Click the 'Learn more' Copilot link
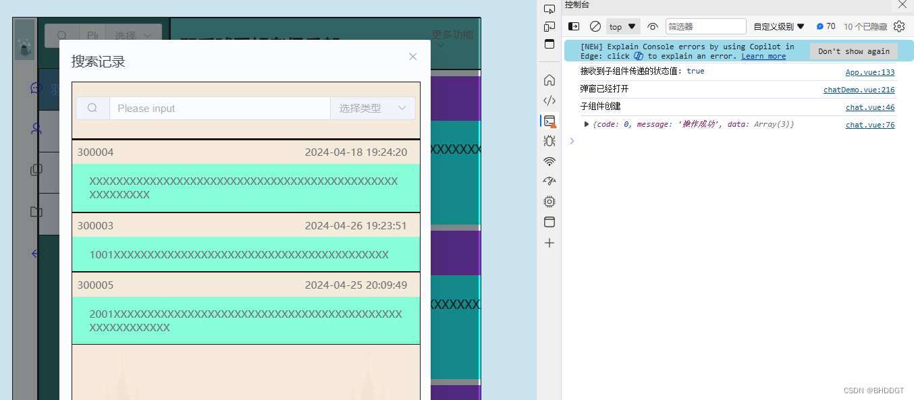Viewport: 914px width, 400px height. 763,56
